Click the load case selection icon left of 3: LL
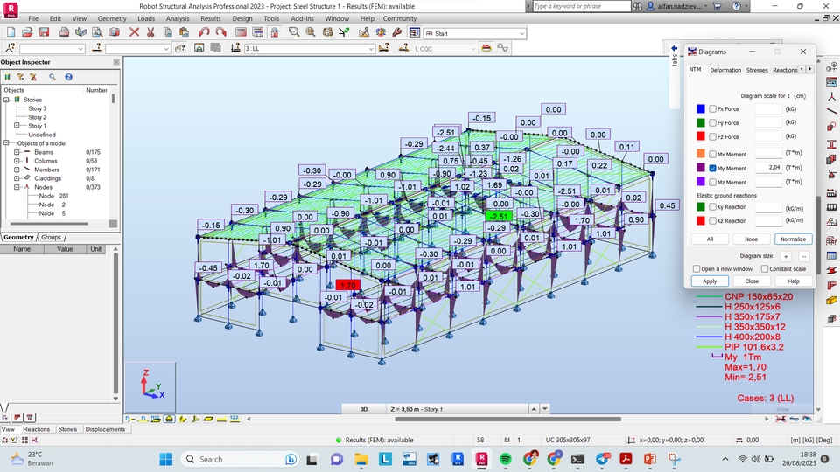This screenshot has height=472, width=840. pyautogui.click(x=235, y=48)
